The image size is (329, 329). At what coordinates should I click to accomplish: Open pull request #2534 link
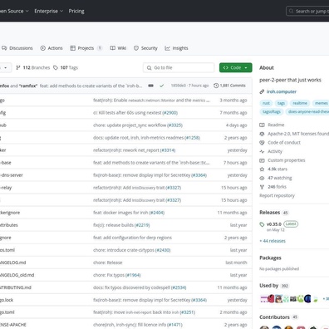click(x=179, y=287)
